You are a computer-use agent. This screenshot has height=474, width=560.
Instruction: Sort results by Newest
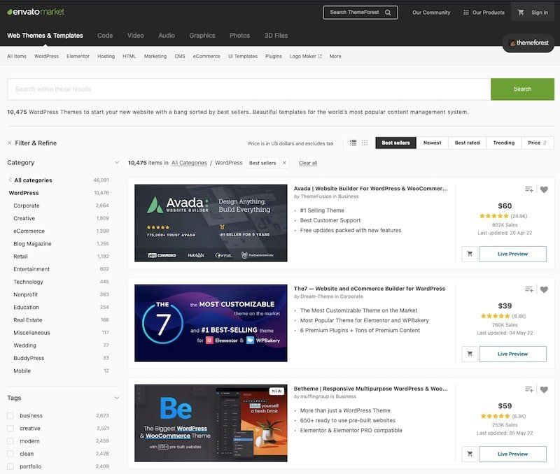(432, 143)
